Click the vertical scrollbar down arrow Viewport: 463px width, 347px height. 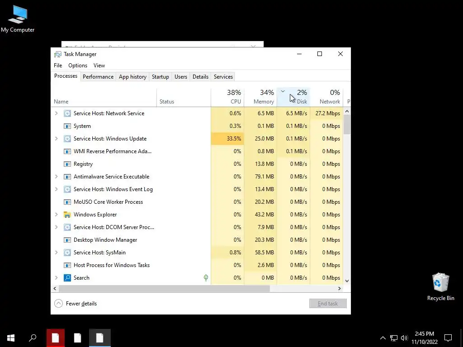pyautogui.click(x=347, y=281)
